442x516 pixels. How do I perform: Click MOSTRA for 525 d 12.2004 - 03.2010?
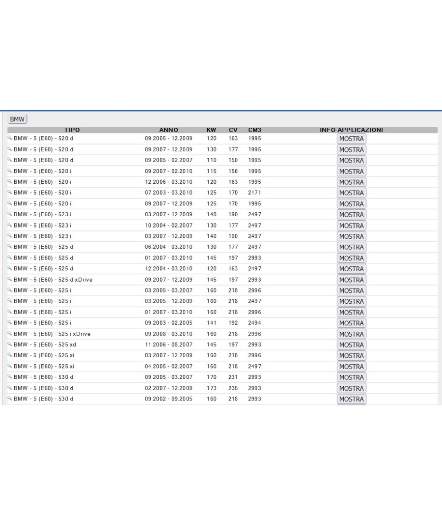351,269
